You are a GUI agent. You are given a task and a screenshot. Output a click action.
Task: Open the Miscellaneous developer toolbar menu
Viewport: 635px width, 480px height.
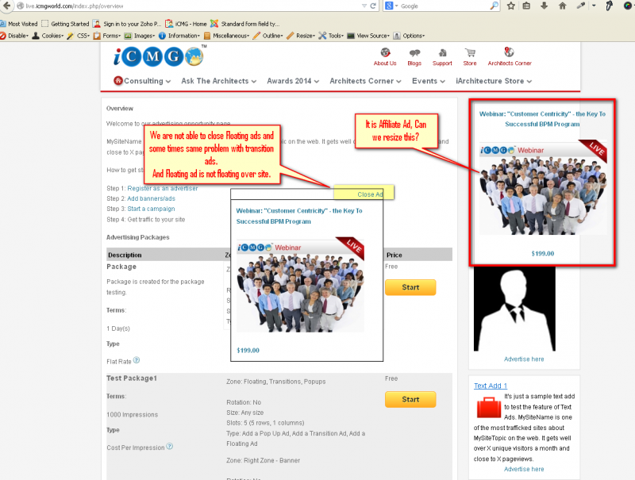tap(226, 36)
